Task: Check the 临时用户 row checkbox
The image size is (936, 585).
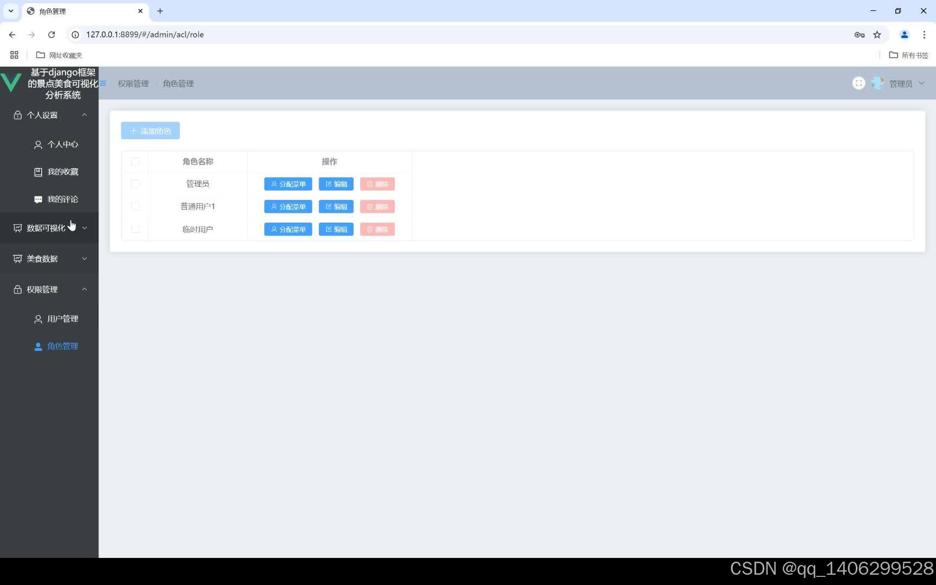Action: click(x=135, y=229)
